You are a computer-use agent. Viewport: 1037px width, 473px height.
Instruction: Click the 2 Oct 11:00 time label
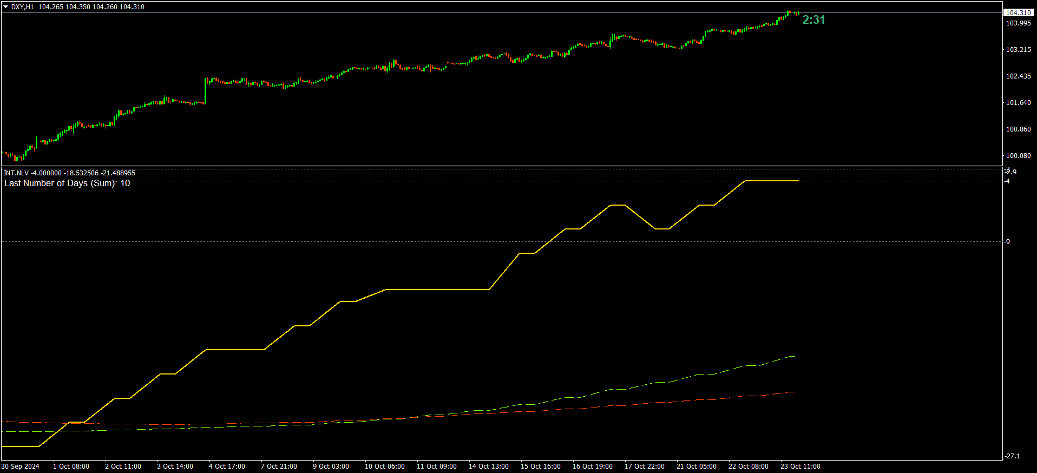[123, 467]
